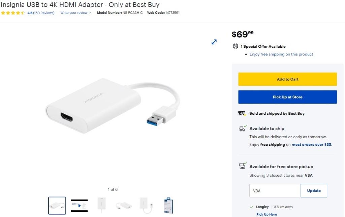Open the 160 Reviews link
This screenshot has height=217, width=345.
click(x=44, y=13)
